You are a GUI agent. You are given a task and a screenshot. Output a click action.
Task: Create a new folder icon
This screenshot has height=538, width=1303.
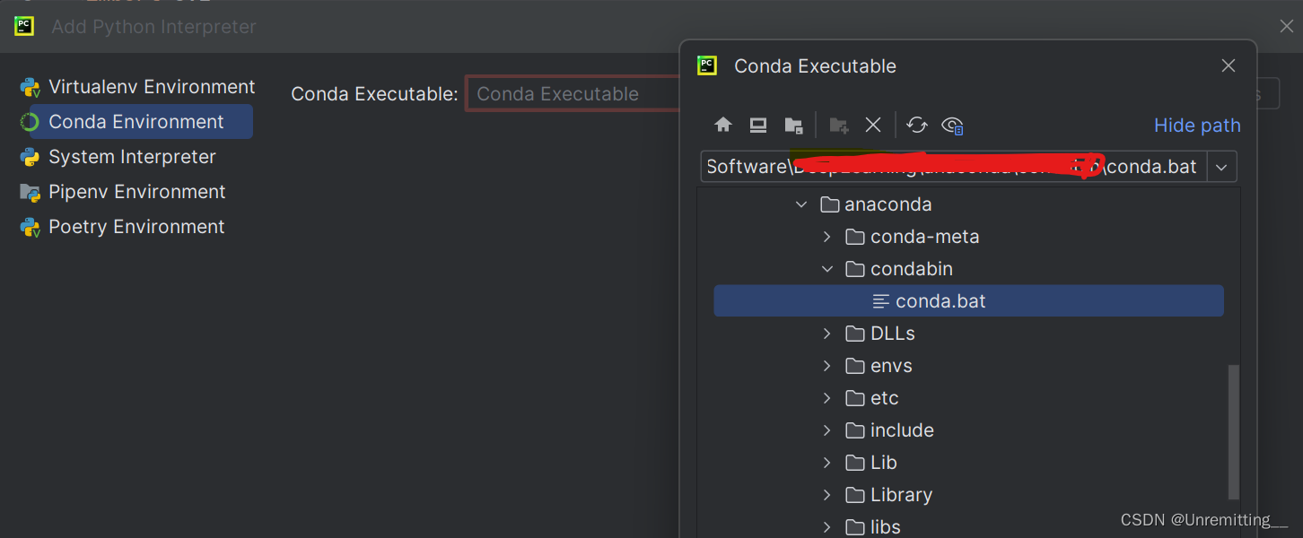pyautogui.click(x=839, y=126)
